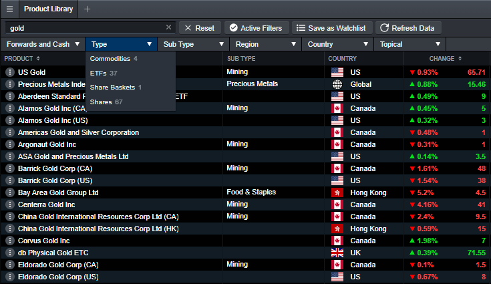Click Save as Watchlist button
491x284 pixels.
[331, 28]
